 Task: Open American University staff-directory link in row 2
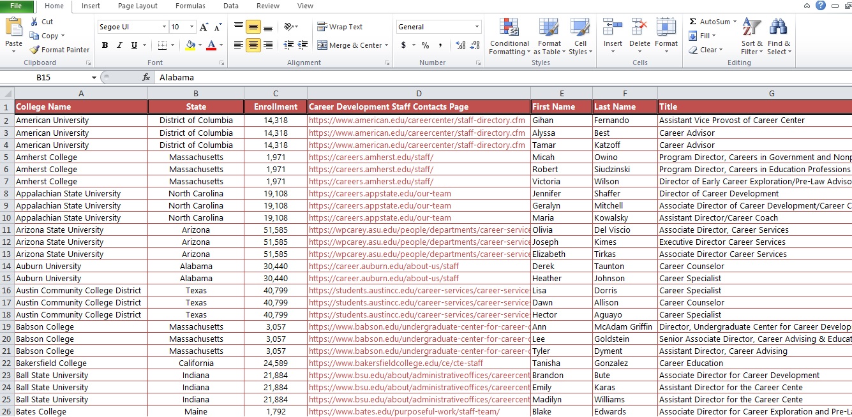coord(417,121)
